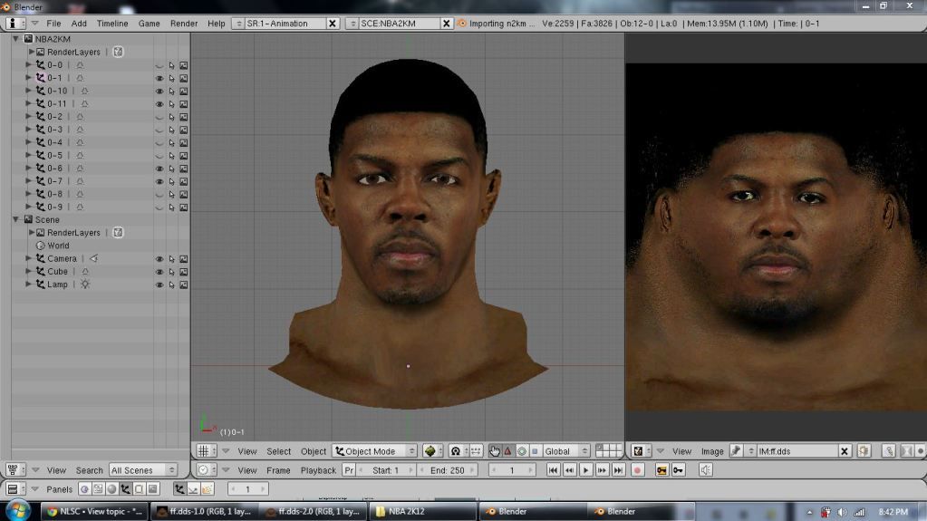Click the insert keyframe key icon
This screenshot has width=927, height=521.
(x=661, y=470)
